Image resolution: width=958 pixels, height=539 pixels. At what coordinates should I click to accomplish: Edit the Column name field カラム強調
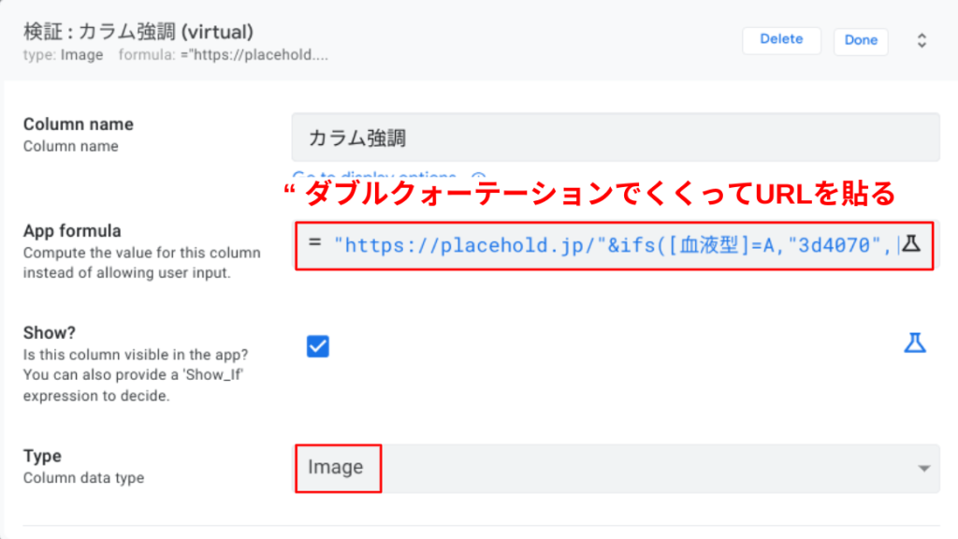click(616, 138)
